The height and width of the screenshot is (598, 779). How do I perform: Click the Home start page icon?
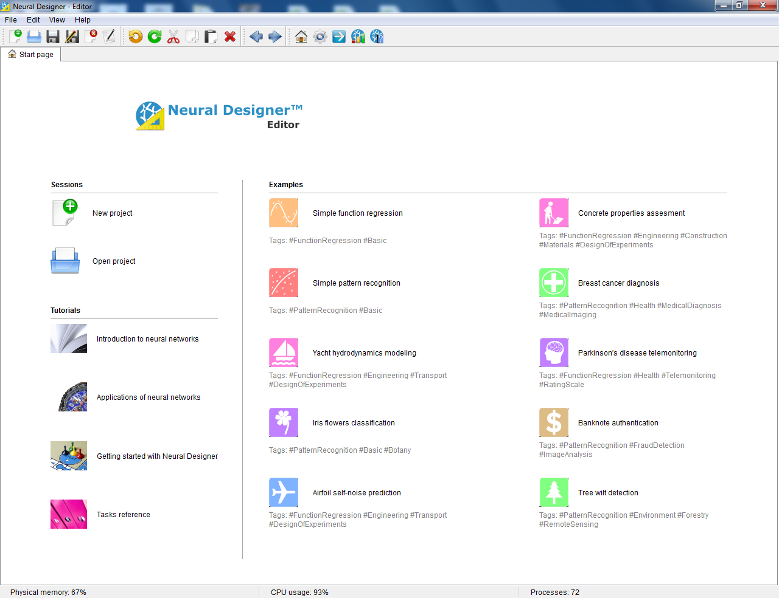pos(301,36)
